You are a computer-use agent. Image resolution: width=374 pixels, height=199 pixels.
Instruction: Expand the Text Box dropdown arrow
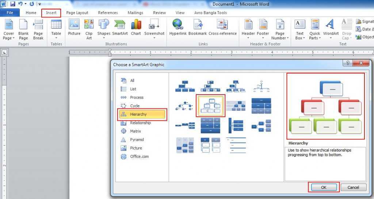[x=304, y=38]
